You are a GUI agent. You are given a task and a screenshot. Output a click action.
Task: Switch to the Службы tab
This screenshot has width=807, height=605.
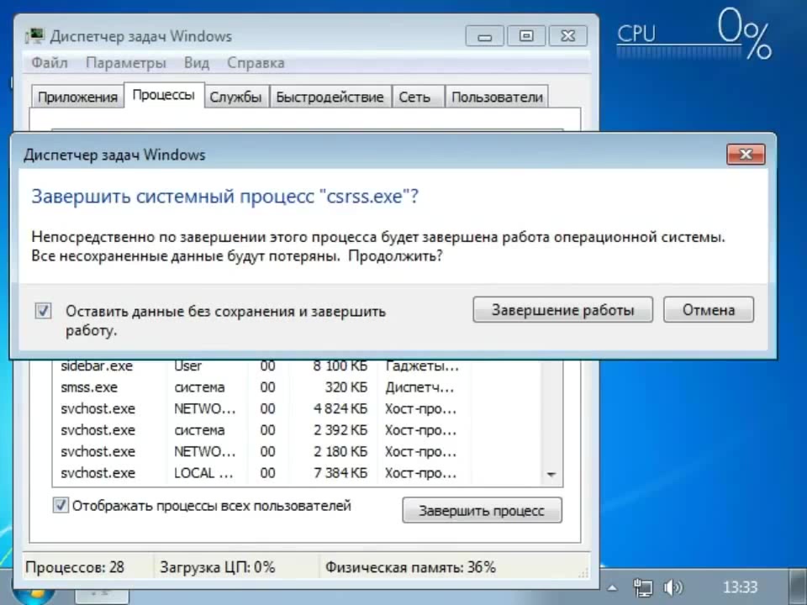click(235, 97)
